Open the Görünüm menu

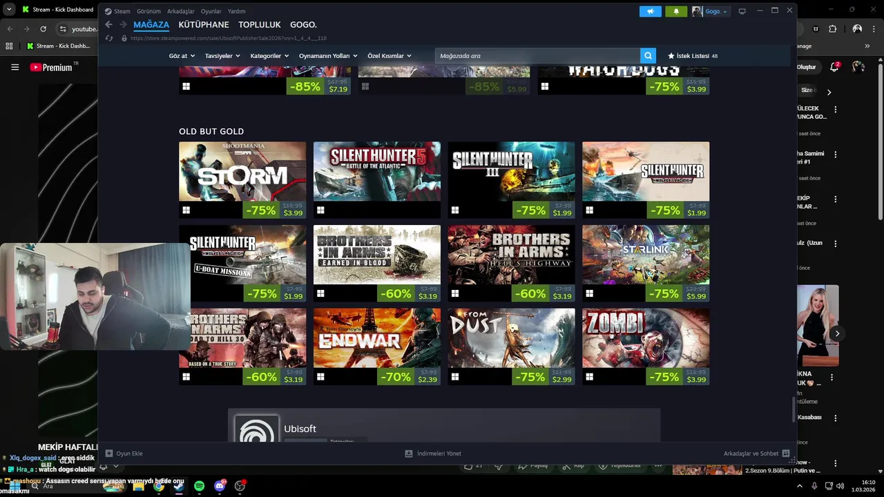point(148,11)
